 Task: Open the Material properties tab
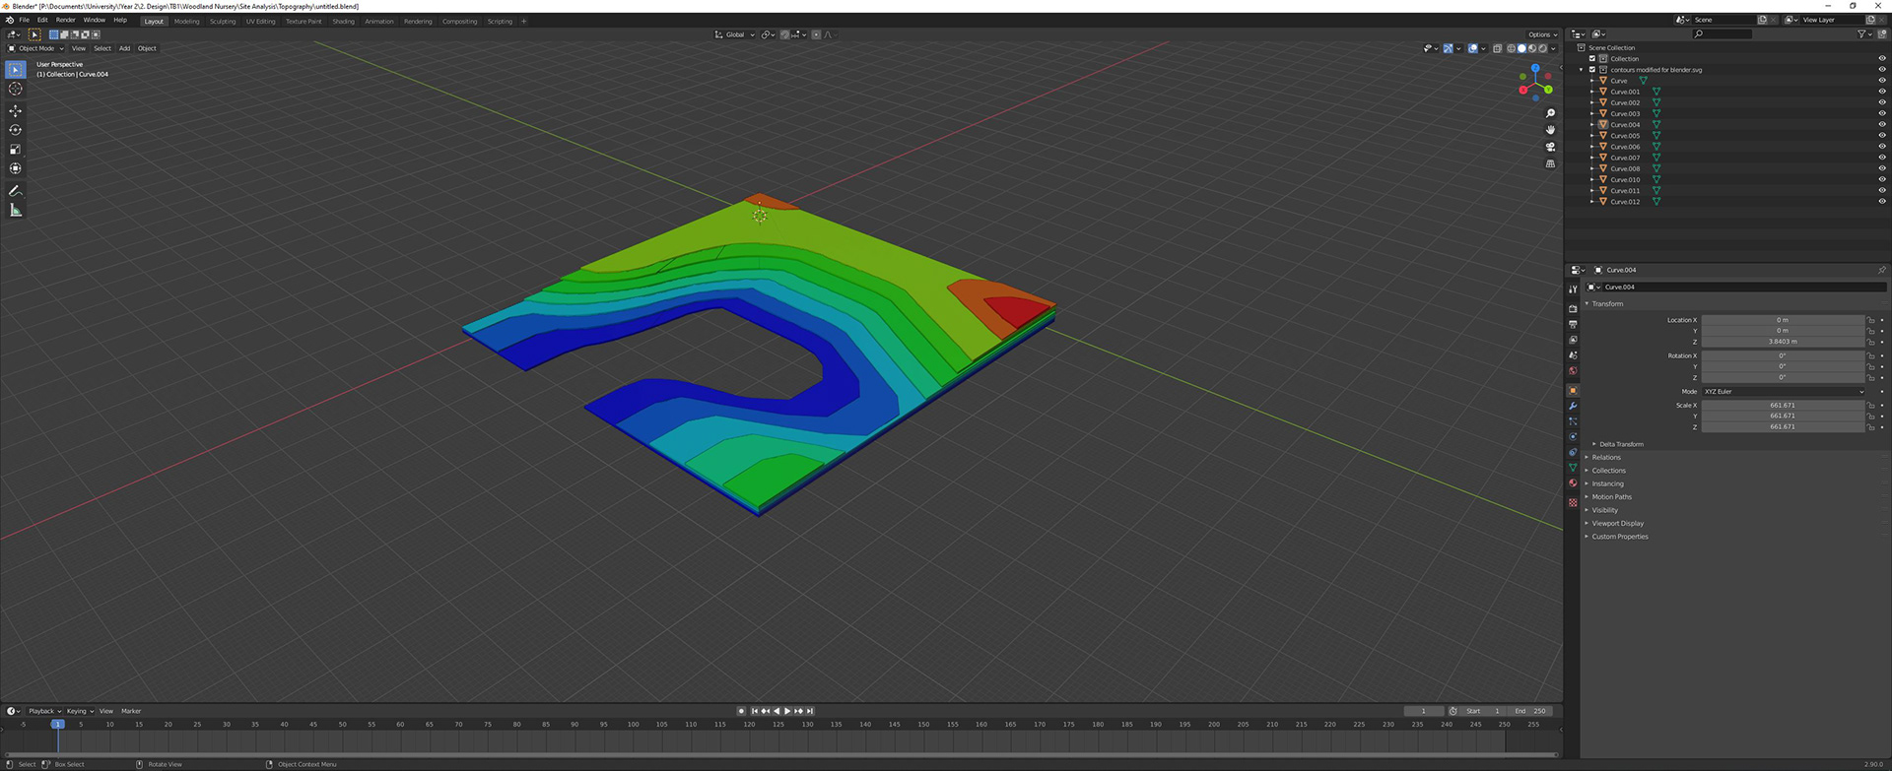point(1573,483)
